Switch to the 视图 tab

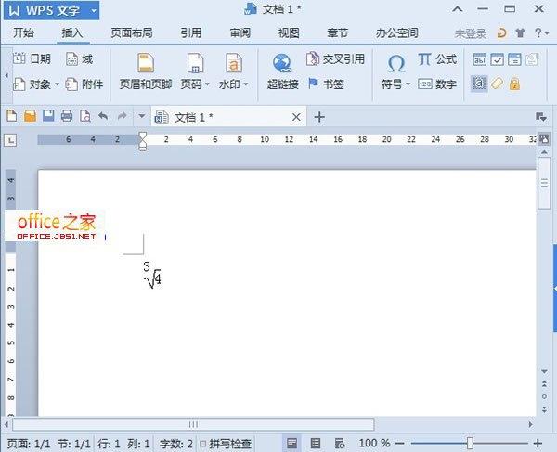coord(289,33)
